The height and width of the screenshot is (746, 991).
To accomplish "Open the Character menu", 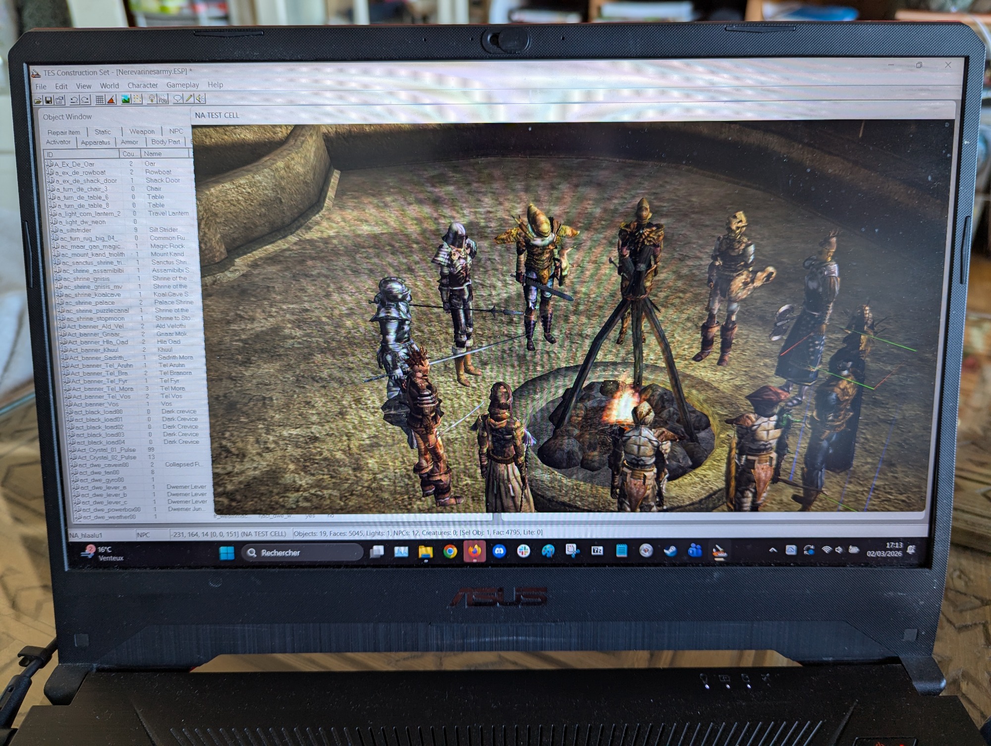I will tap(143, 85).
